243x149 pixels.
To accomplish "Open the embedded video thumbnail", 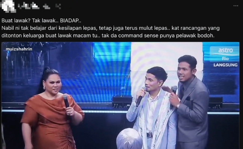I will coord(120,95).
